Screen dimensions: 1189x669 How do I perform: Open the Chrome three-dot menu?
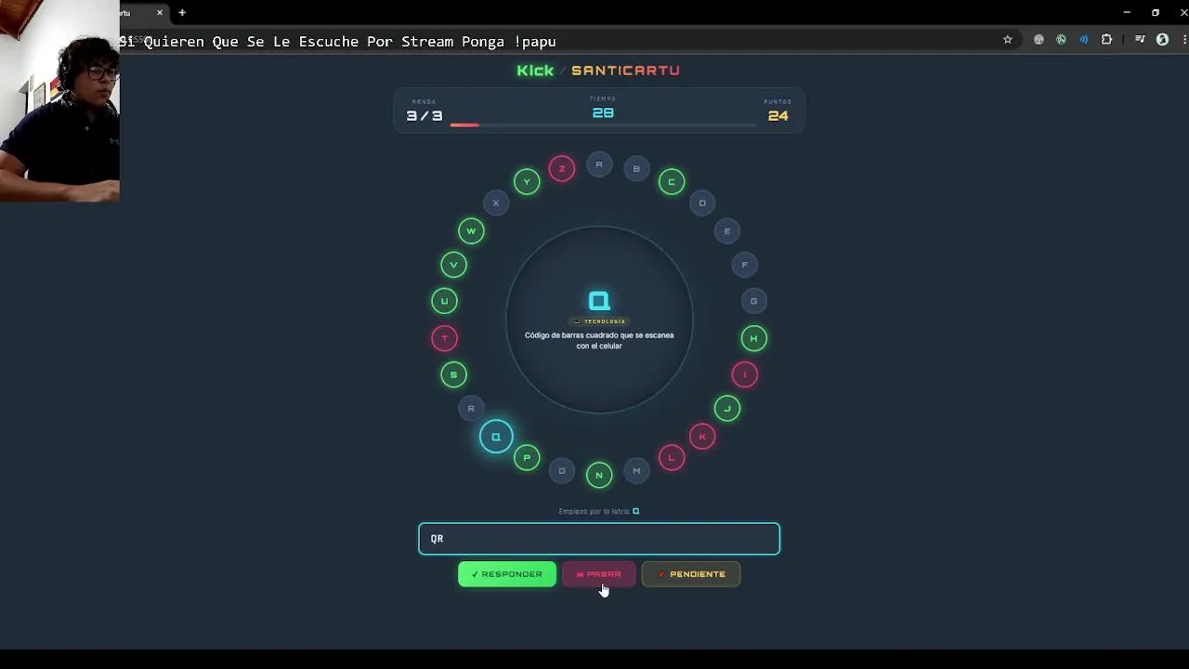[1184, 40]
